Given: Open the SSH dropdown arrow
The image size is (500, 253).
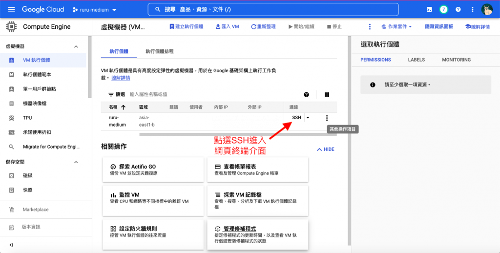Looking at the screenshot, I should (x=308, y=118).
